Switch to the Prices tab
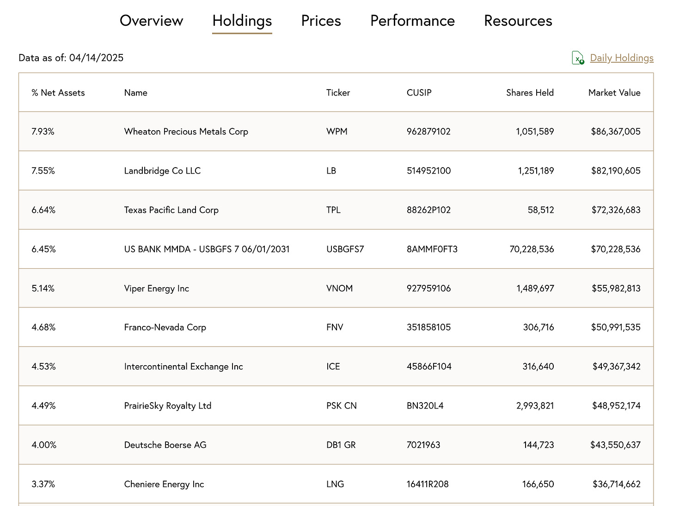The height and width of the screenshot is (506, 673). pyautogui.click(x=321, y=21)
